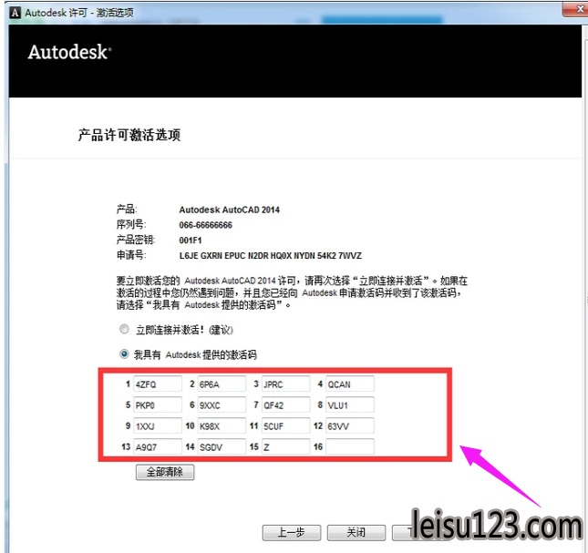Click the "关闭" close button
Viewport: 588px width, 553px height.
click(x=356, y=532)
